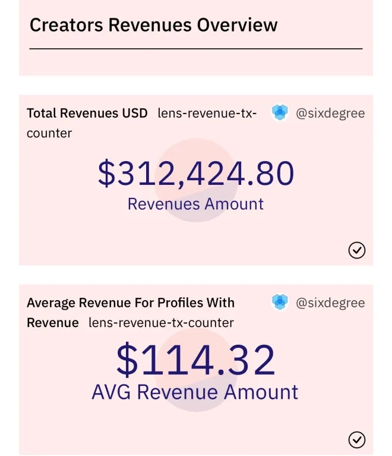392x456 pixels.
Task: Click the sixdegree avatar in Average Revenue card
Action: click(280, 303)
